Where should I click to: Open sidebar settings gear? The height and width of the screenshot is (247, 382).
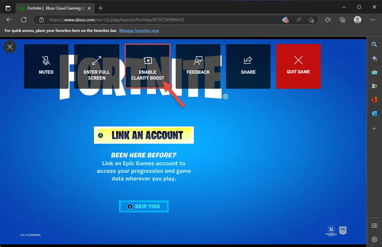point(374,239)
